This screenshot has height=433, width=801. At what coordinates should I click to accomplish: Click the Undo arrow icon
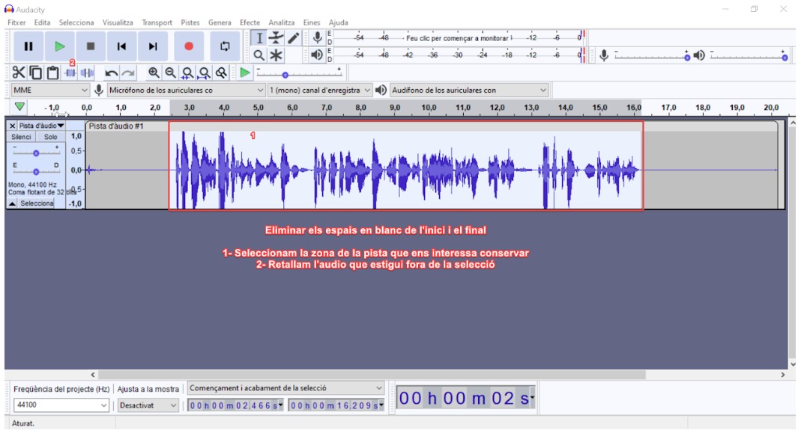[112, 73]
